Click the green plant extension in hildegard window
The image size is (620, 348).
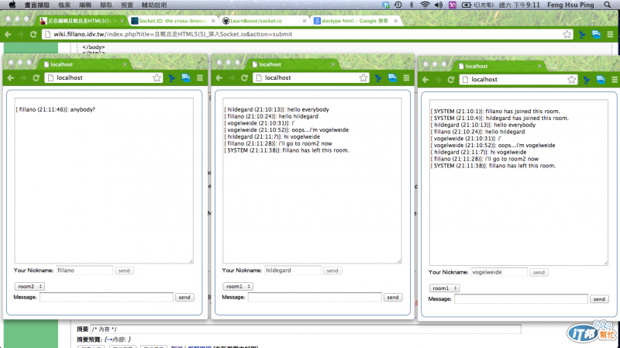pos(378,78)
